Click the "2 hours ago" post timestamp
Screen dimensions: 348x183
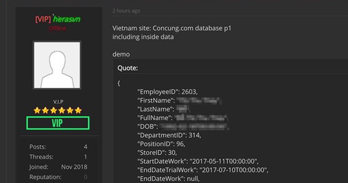[x=126, y=11]
